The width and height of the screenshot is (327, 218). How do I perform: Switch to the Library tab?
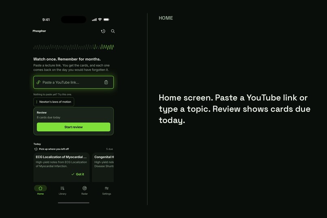click(62, 190)
